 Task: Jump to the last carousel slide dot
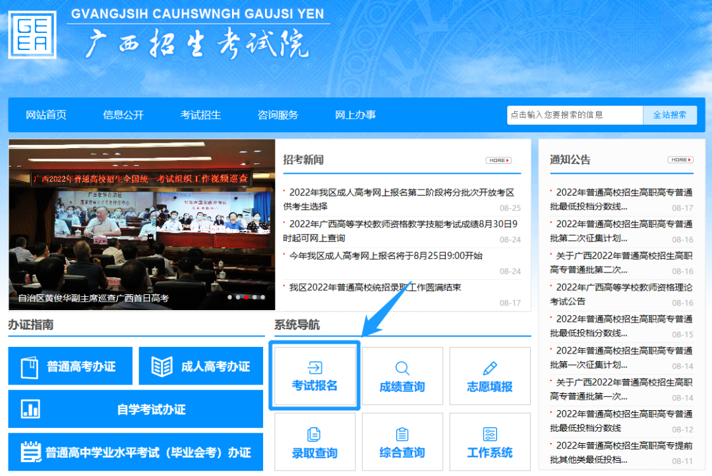[x=262, y=298]
